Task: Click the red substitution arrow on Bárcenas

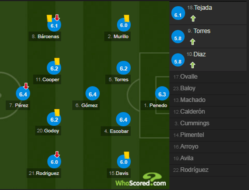Action: tap(57, 17)
